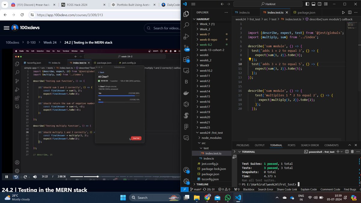Open the Figma icon in VS Code activity bar
The width and height of the screenshot is (361, 203).
pyautogui.click(x=186, y=127)
